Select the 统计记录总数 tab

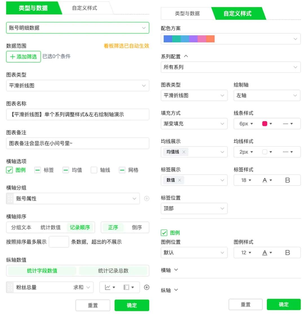(x=113, y=271)
